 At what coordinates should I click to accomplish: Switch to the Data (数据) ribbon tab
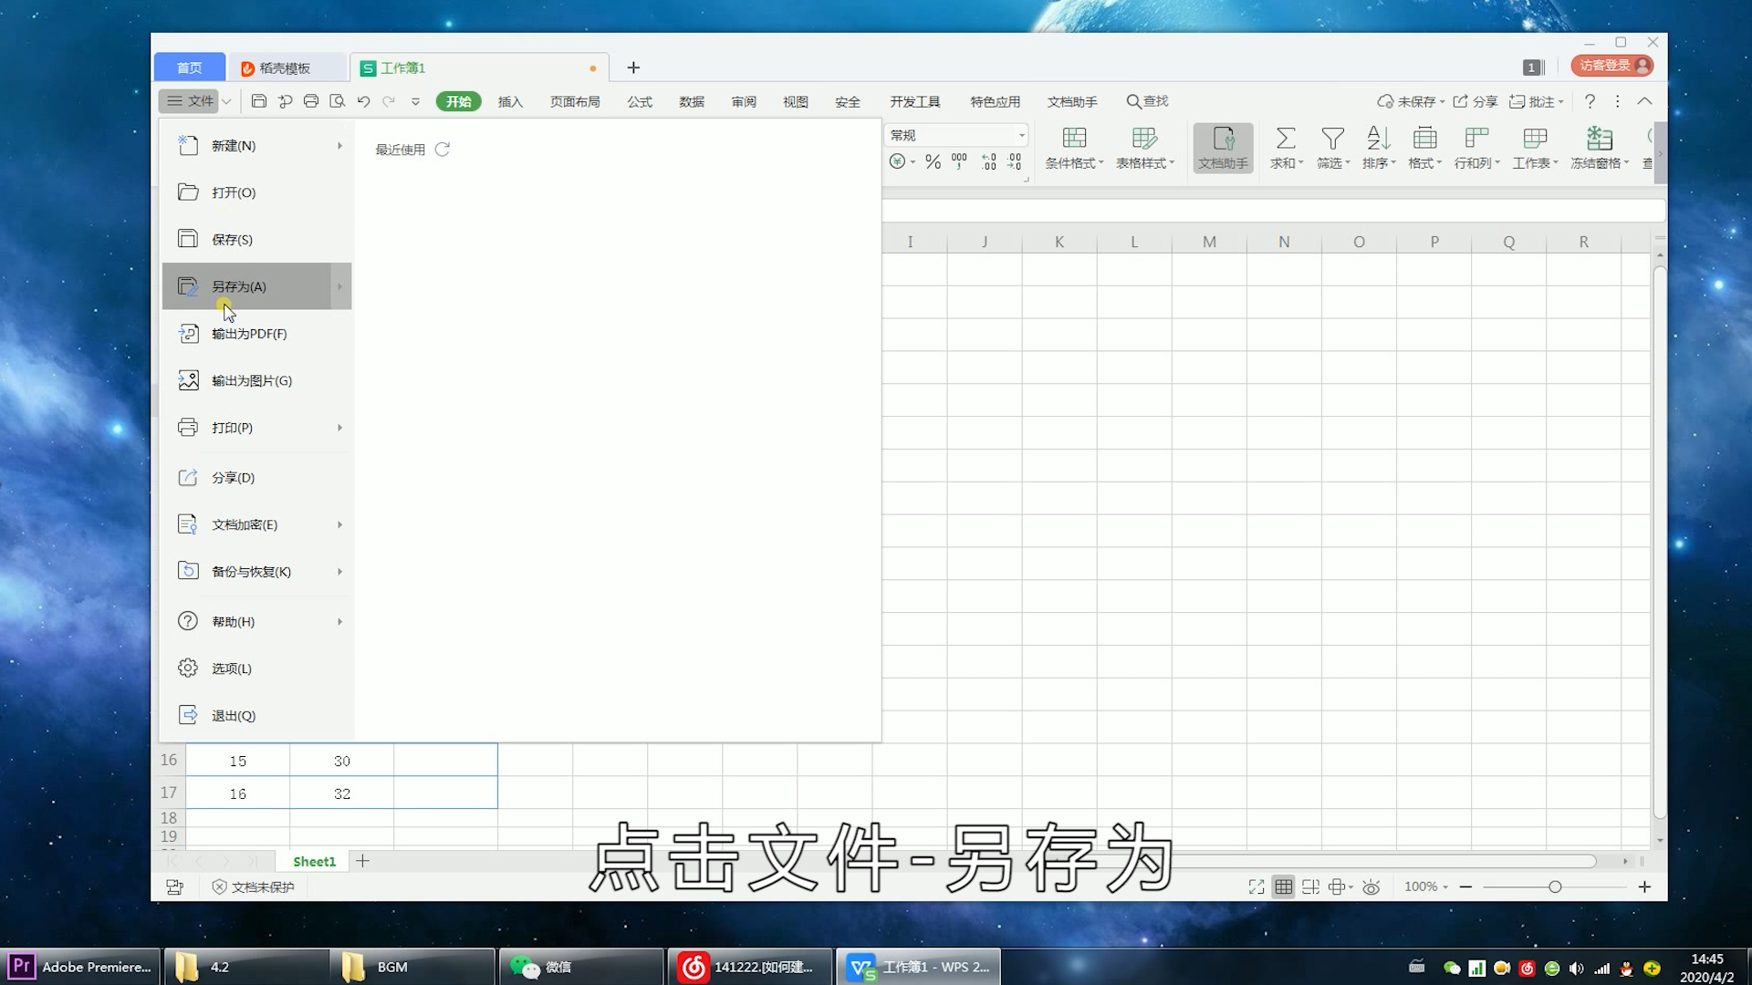pos(692,101)
